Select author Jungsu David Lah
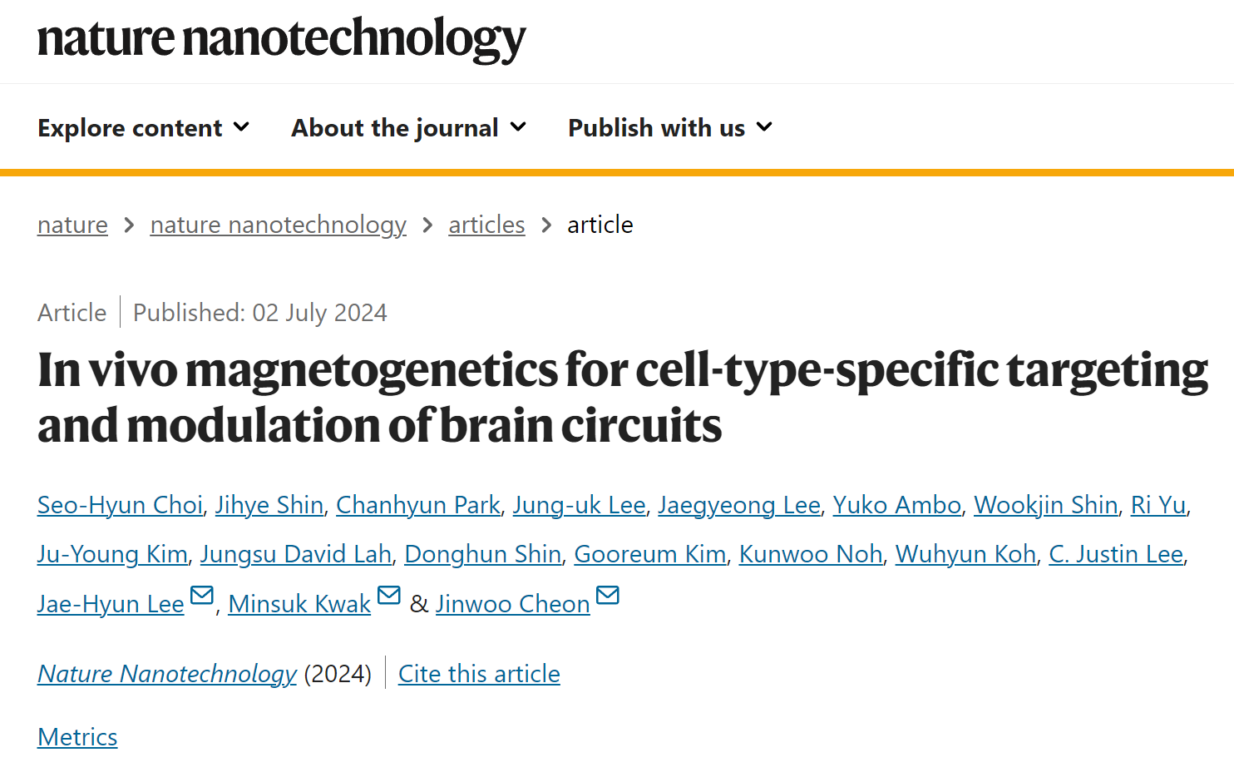This screenshot has height=782, width=1234. (x=295, y=554)
